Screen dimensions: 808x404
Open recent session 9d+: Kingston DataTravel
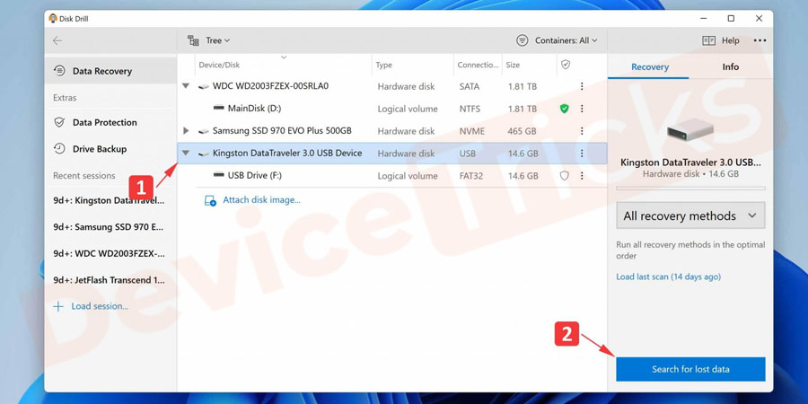coord(109,201)
